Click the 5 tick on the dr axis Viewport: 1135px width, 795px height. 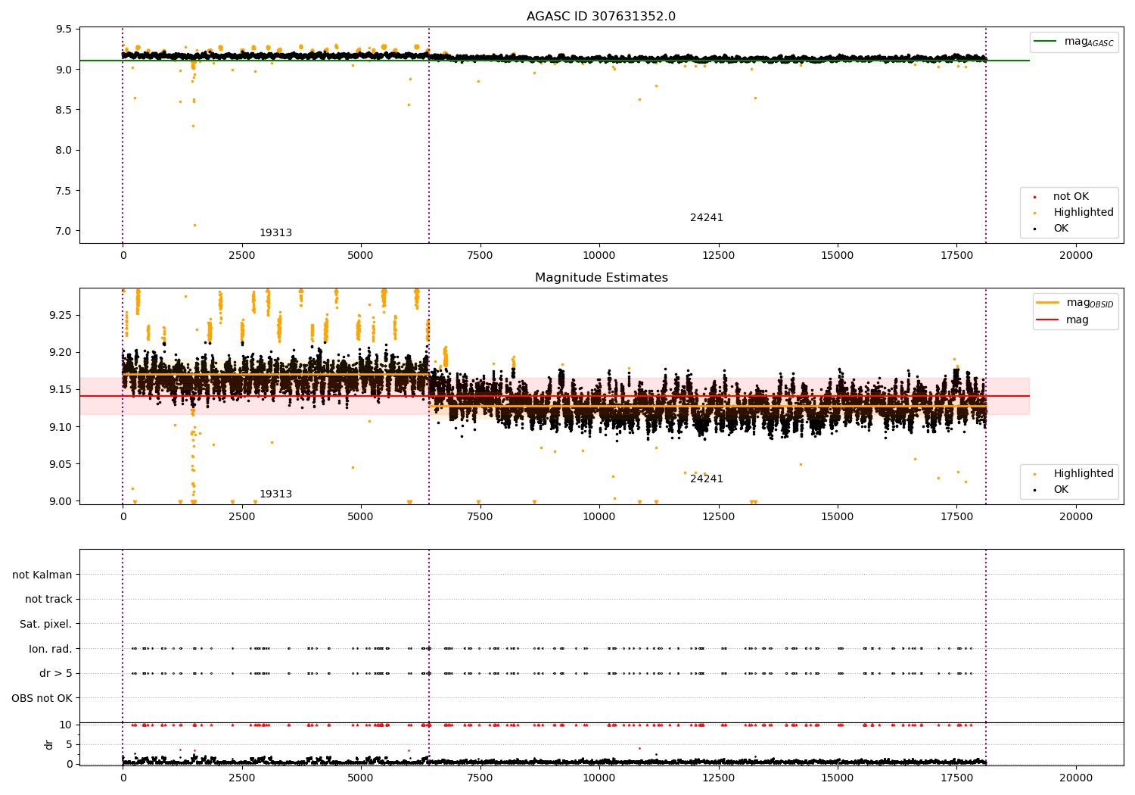[69, 744]
